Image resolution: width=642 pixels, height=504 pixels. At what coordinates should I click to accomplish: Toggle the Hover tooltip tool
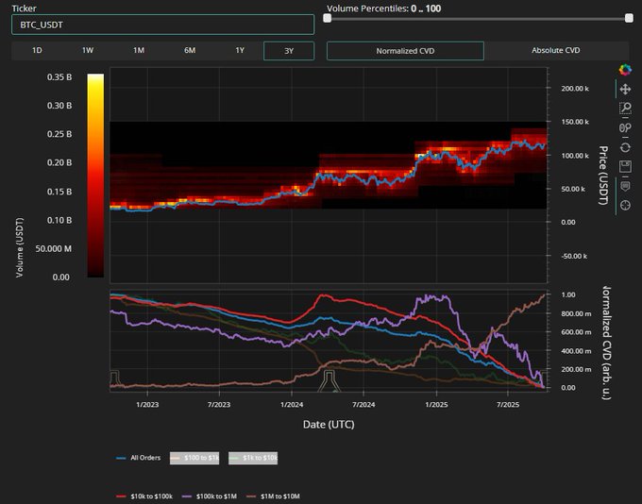pyautogui.click(x=624, y=186)
